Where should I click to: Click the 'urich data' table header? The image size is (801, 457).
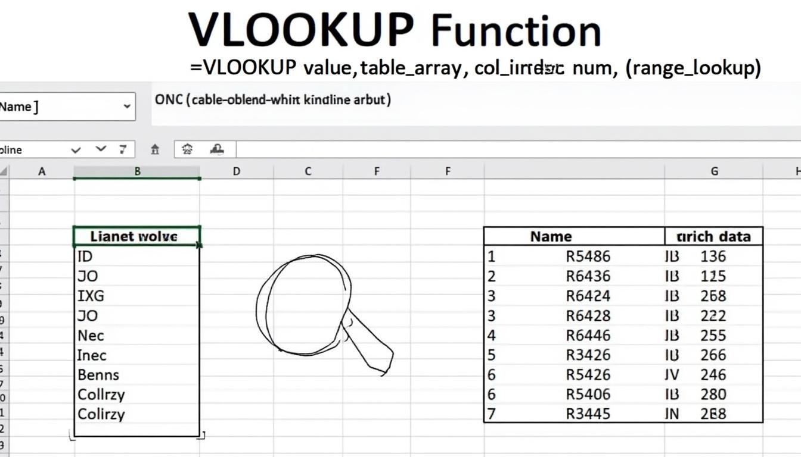point(713,236)
